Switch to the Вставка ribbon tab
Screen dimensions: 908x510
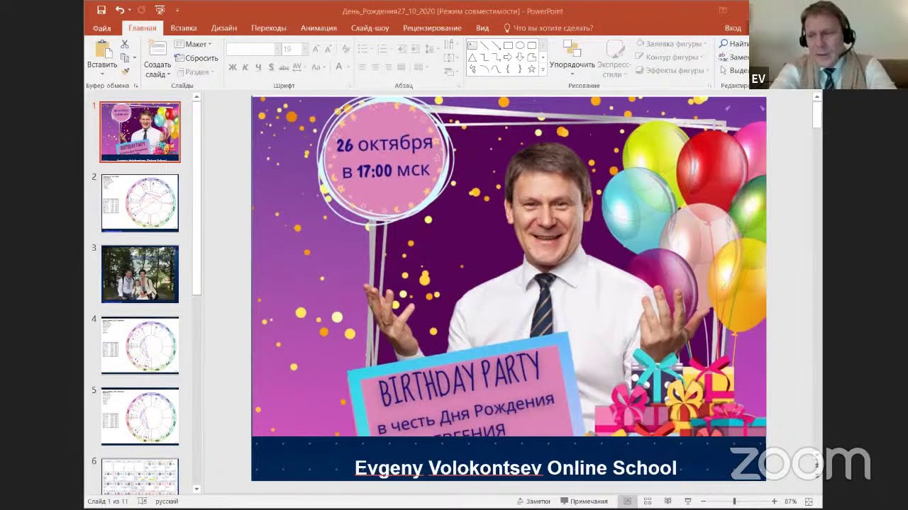[184, 28]
